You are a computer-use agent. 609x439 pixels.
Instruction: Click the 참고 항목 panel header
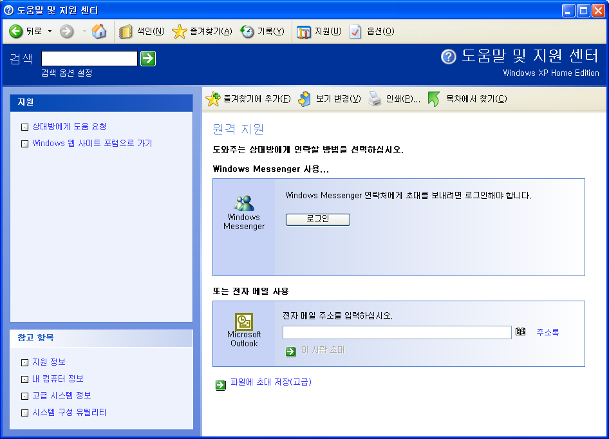[101, 338]
